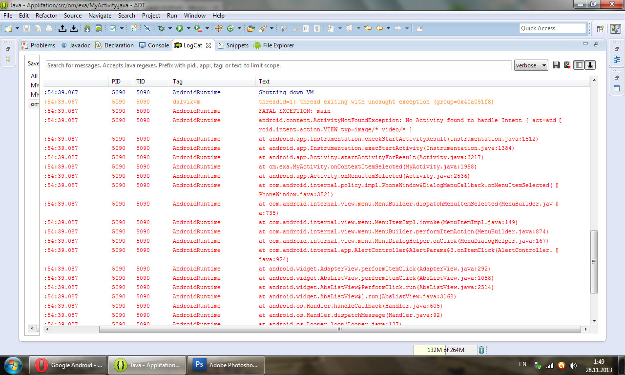Click the LogCat message search field
Screen dimensions: 625x375
(278, 65)
